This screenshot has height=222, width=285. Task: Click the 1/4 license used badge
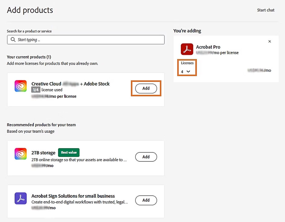point(36,90)
